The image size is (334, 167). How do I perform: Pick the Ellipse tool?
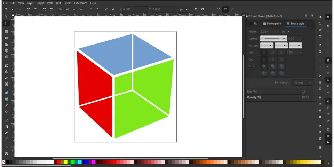pos(6,38)
